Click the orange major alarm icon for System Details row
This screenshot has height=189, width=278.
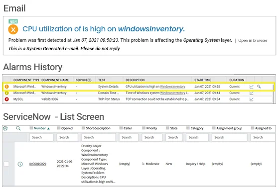[x=6, y=87]
